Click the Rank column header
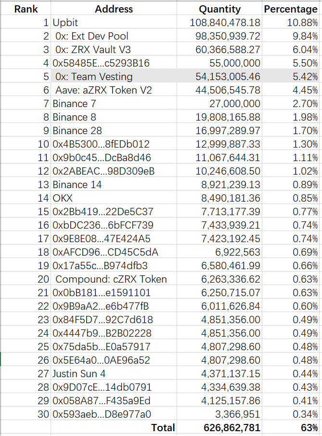 [x=26, y=9]
